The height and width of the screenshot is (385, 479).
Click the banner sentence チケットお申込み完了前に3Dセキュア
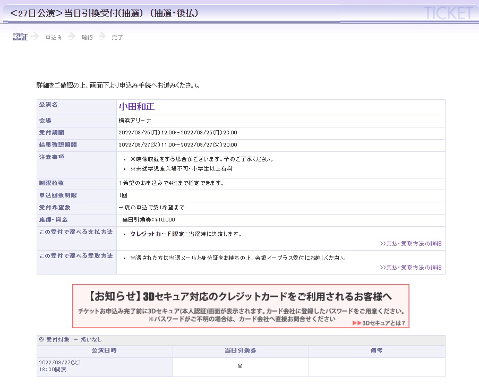coord(241,311)
